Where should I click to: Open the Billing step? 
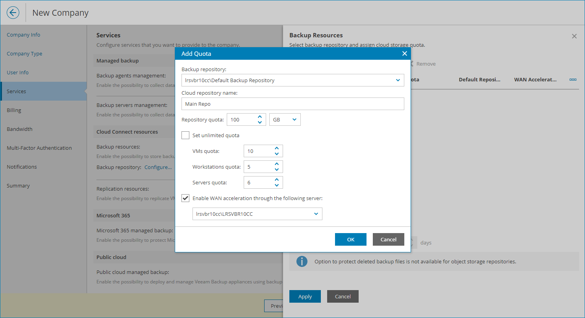point(14,110)
